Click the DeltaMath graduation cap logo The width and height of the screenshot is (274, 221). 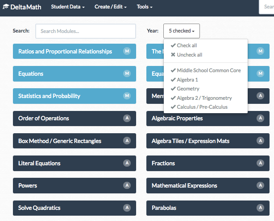pyautogui.click(x=6, y=7)
